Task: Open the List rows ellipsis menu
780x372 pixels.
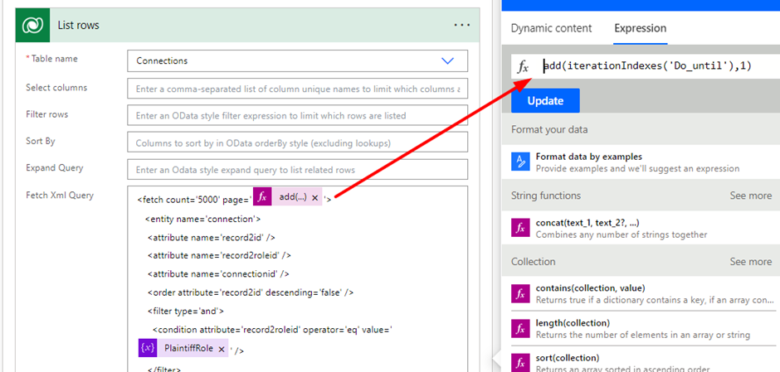Action: point(461,26)
